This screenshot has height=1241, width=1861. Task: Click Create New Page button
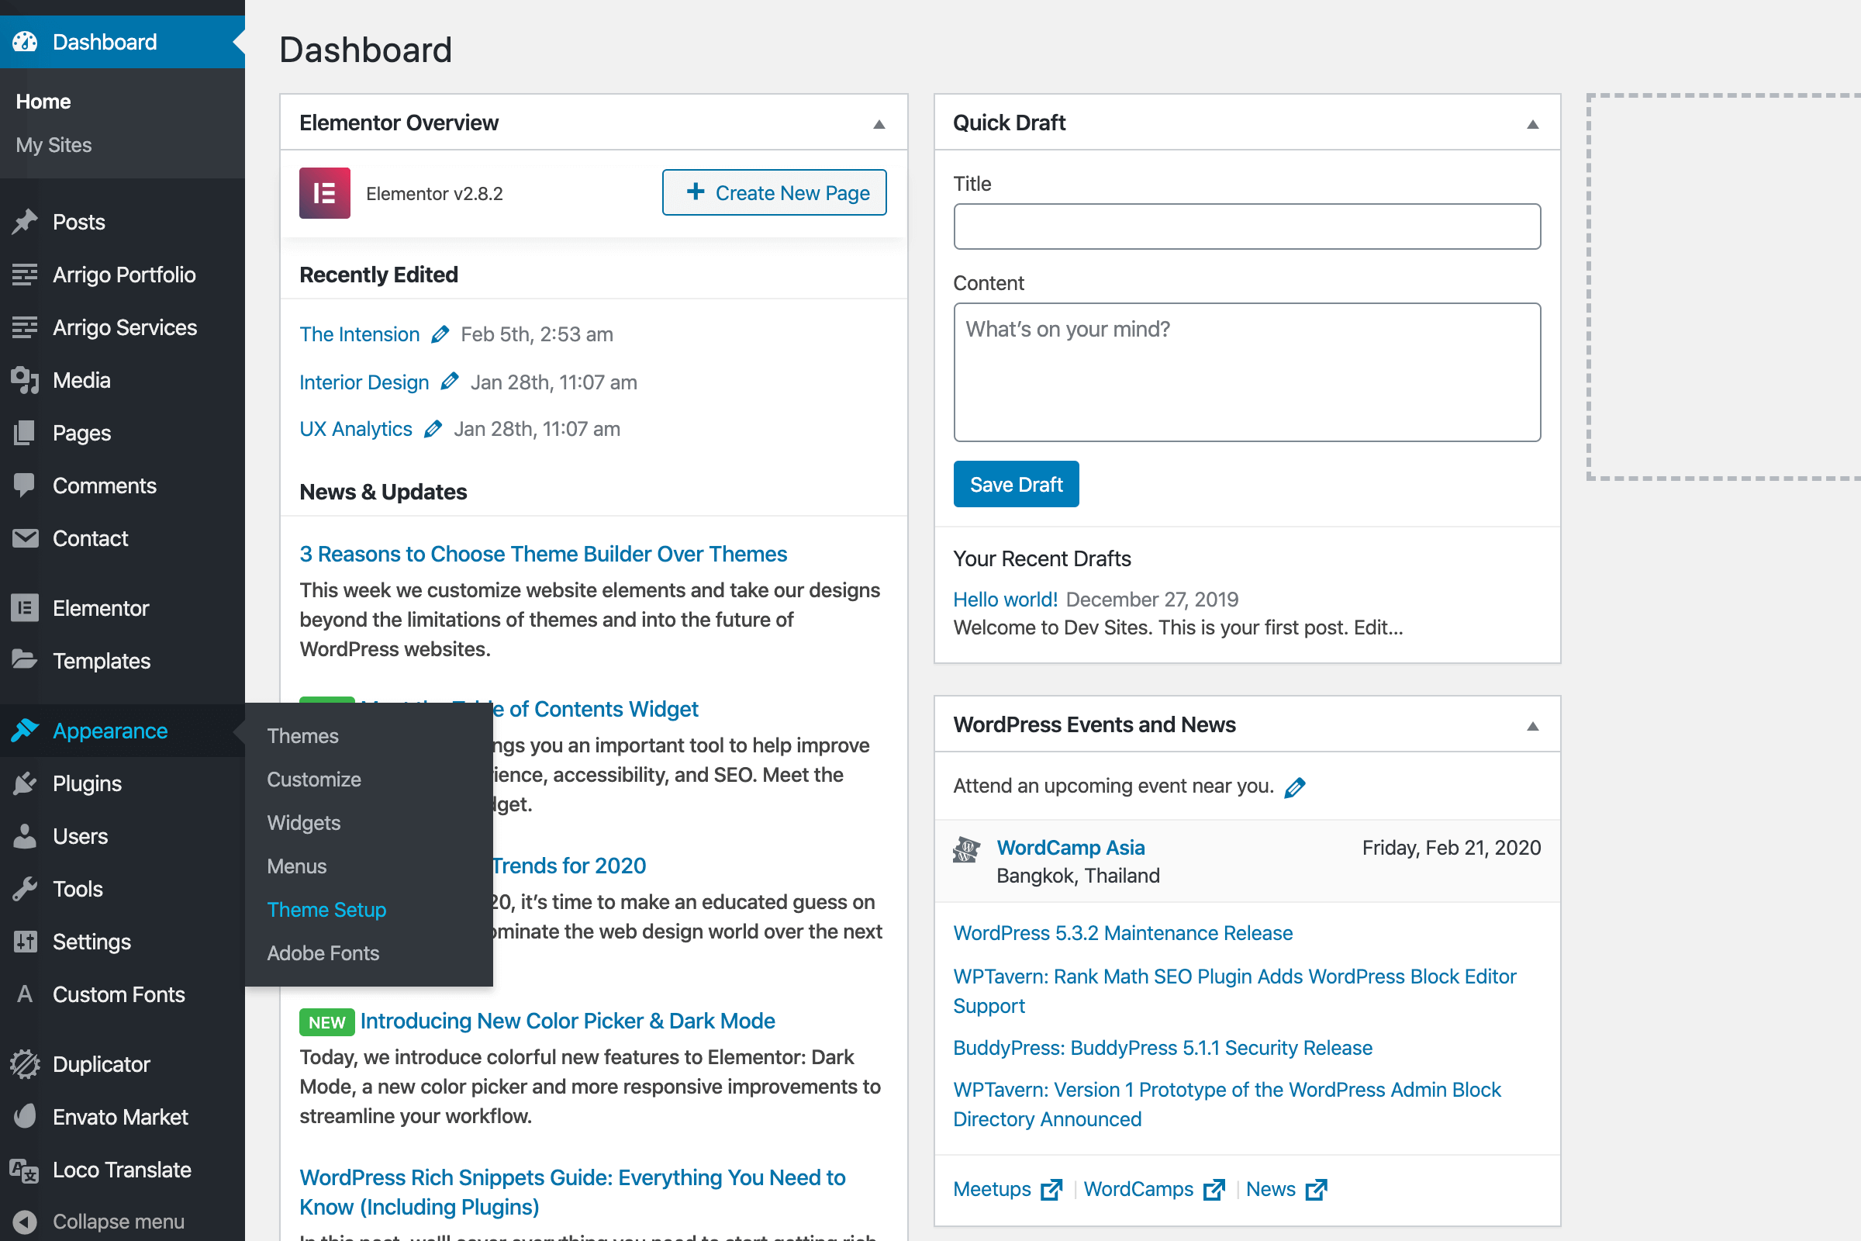point(774,193)
